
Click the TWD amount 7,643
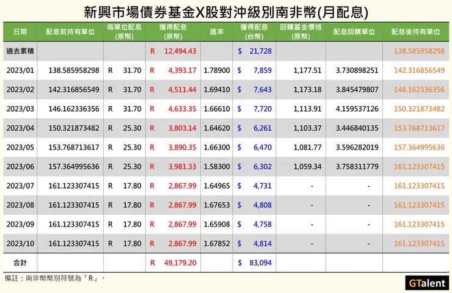click(x=263, y=90)
